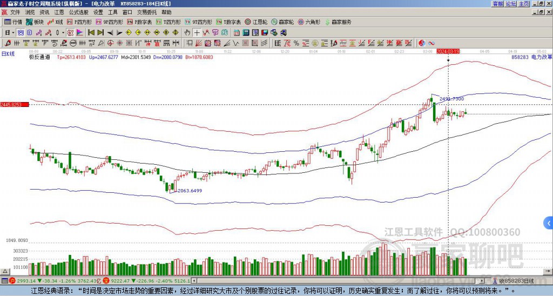This screenshot has width=553, height=296.
Task: Click the 客服 link in title bar
Action: (x=498, y=4)
